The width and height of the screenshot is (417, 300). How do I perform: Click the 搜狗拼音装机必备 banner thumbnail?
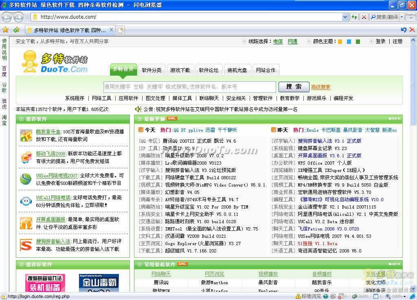(45, 283)
